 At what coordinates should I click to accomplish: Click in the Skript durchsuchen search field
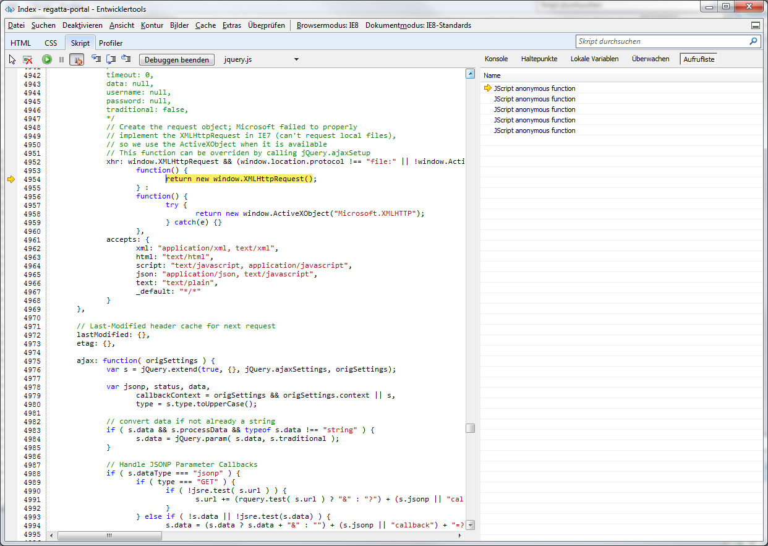point(660,41)
